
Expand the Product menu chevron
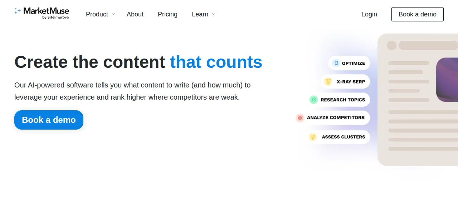tap(113, 14)
